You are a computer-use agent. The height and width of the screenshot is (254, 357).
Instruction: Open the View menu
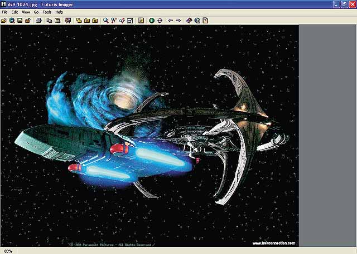click(26, 12)
